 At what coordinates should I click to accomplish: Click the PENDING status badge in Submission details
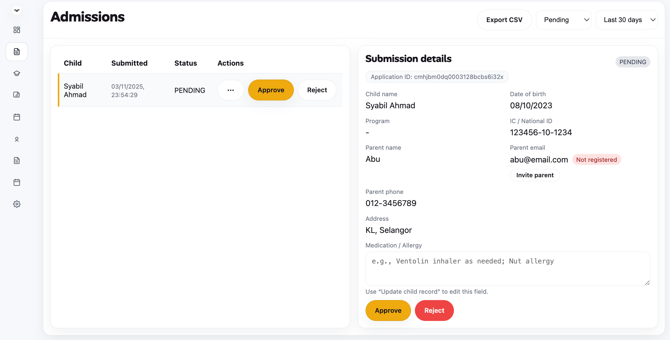coord(632,62)
